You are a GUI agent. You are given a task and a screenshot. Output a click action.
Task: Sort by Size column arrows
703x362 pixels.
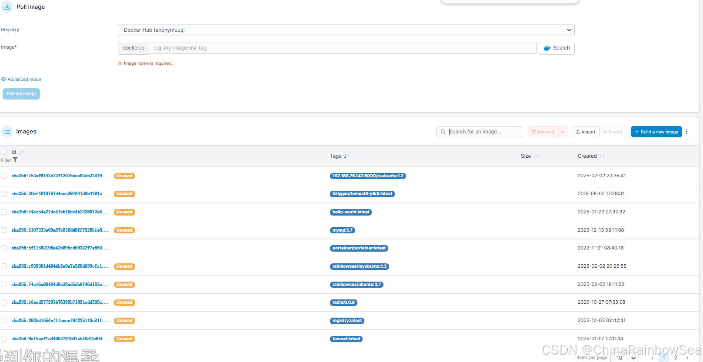(536, 156)
